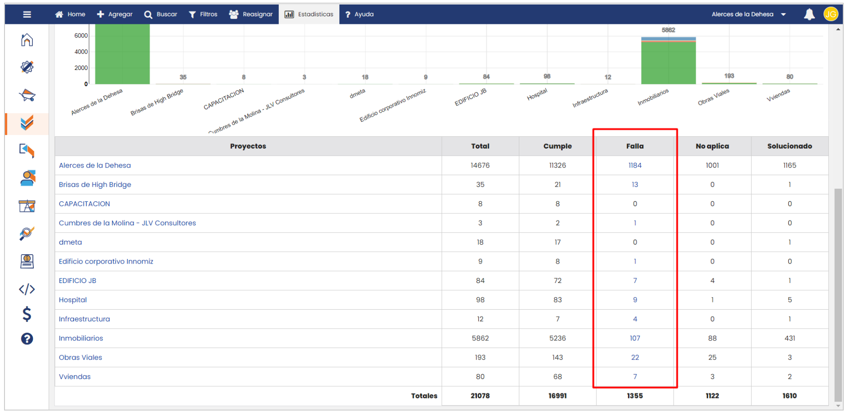Click Agregar in the top toolbar

(115, 14)
